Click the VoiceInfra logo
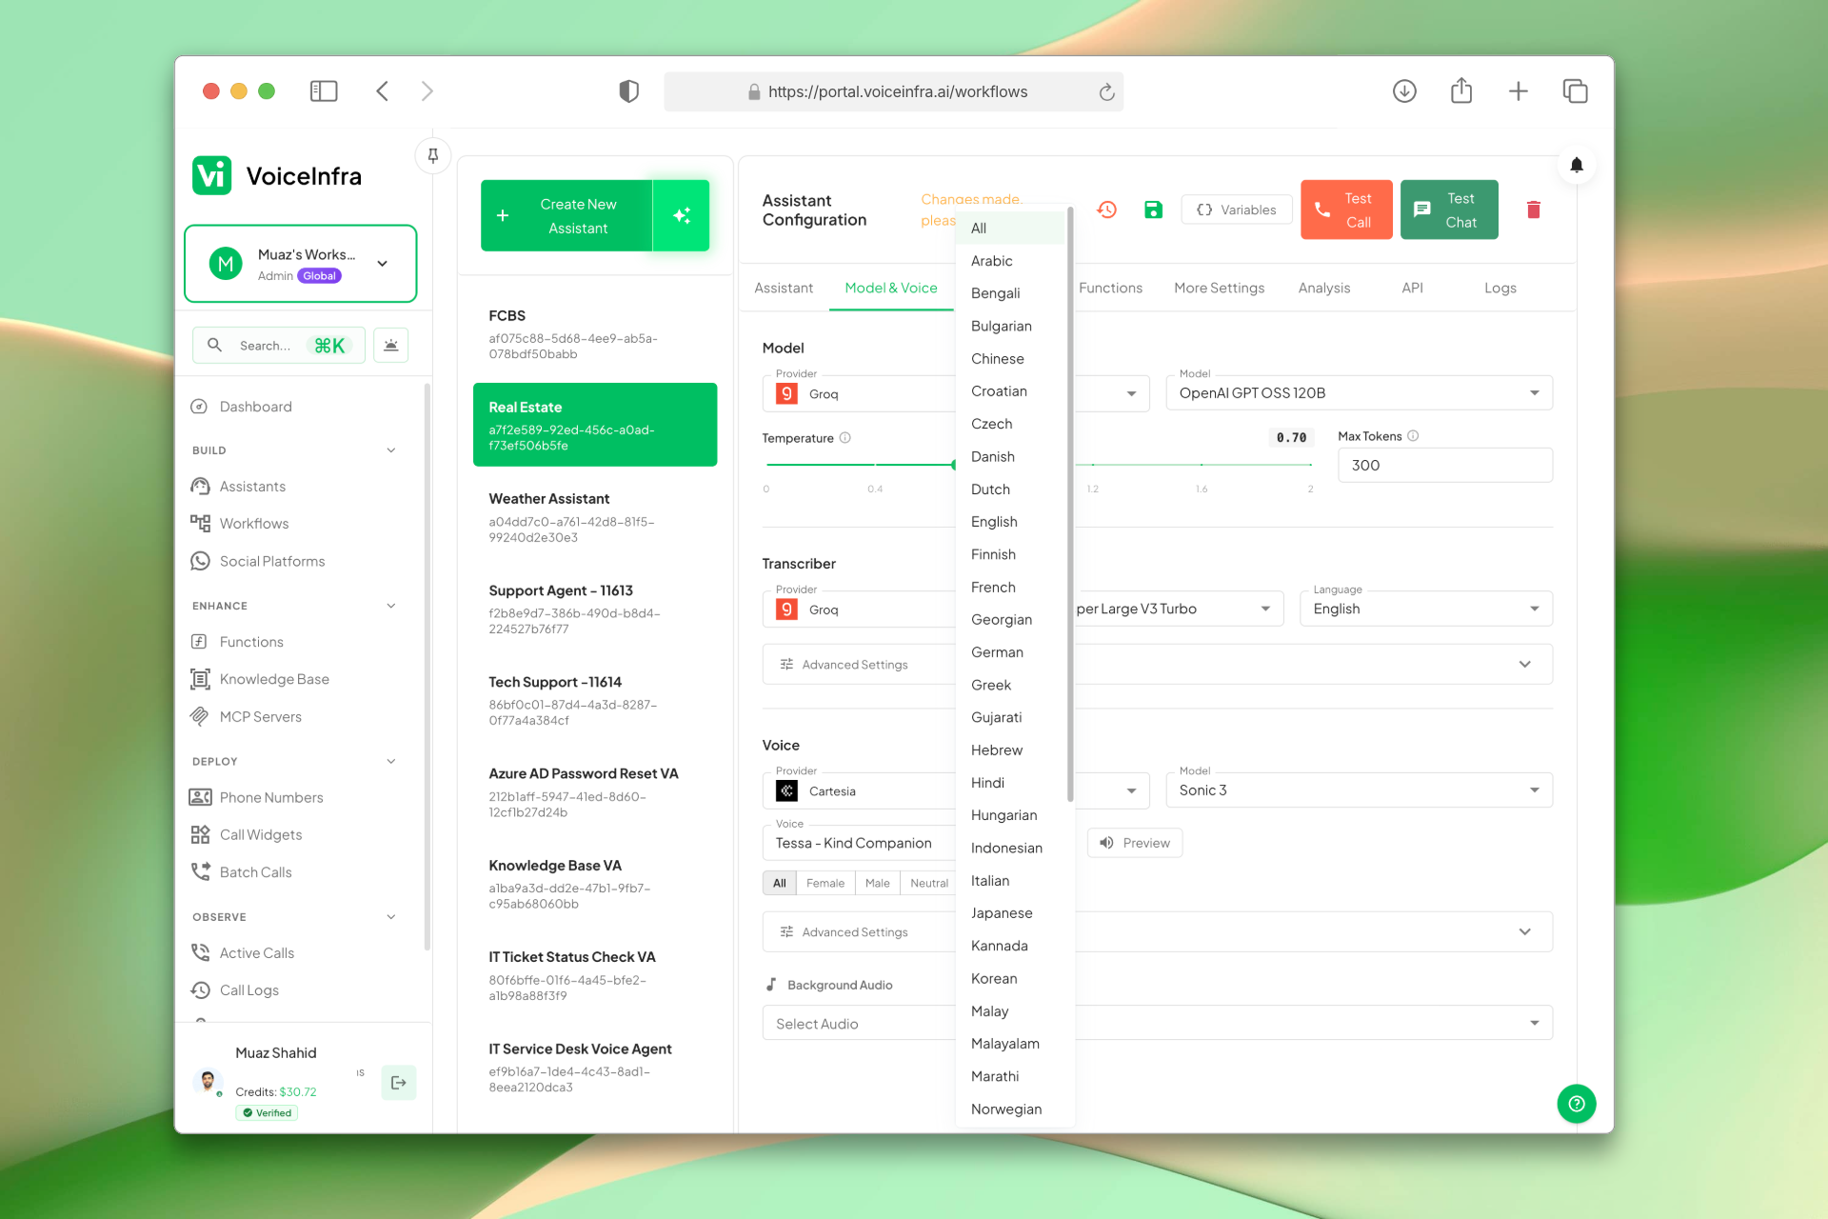The height and width of the screenshot is (1219, 1828). pyautogui.click(x=277, y=176)
